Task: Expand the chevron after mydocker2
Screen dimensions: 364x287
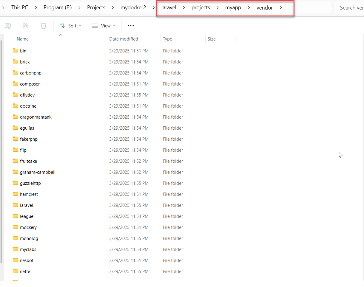Action: (154, 7)
